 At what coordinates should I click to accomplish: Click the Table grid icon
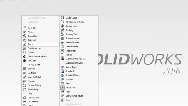point(62,84)
